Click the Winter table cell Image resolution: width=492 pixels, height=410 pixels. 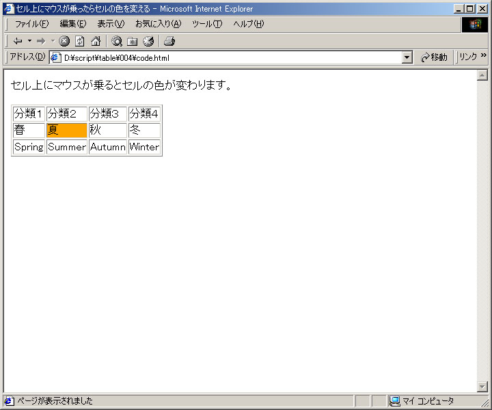[144, 147]
